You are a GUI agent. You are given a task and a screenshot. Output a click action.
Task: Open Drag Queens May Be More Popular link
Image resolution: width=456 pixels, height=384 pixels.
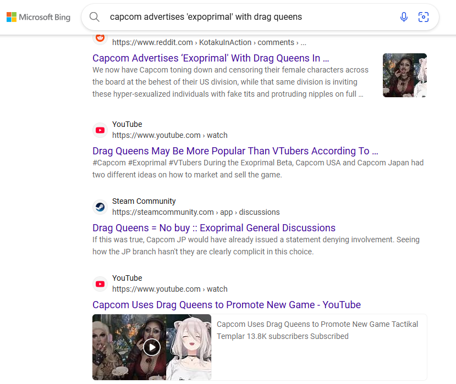(235, 151)
